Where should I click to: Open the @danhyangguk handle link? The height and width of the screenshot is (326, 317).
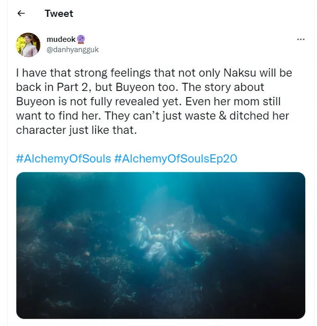pos(72,50)
